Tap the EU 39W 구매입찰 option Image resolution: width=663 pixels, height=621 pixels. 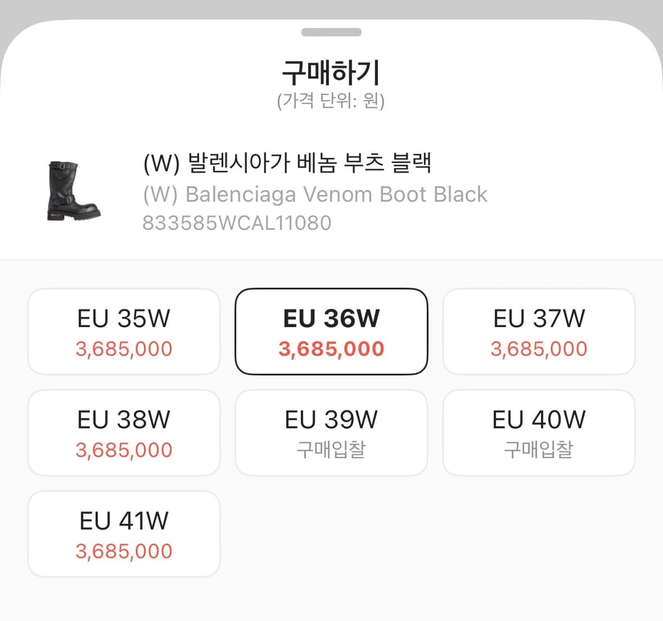[331, 432]
